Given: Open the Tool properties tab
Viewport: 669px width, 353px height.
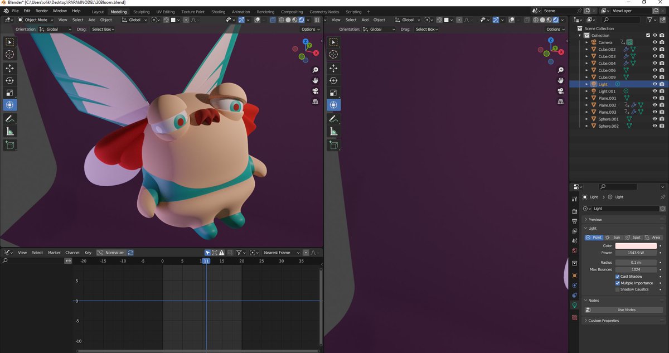Looking at the screenshot, I should (x=574, y=199).
